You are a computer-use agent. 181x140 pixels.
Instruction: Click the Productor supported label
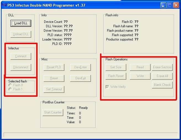pyautogui.click(x=120, y=39)
